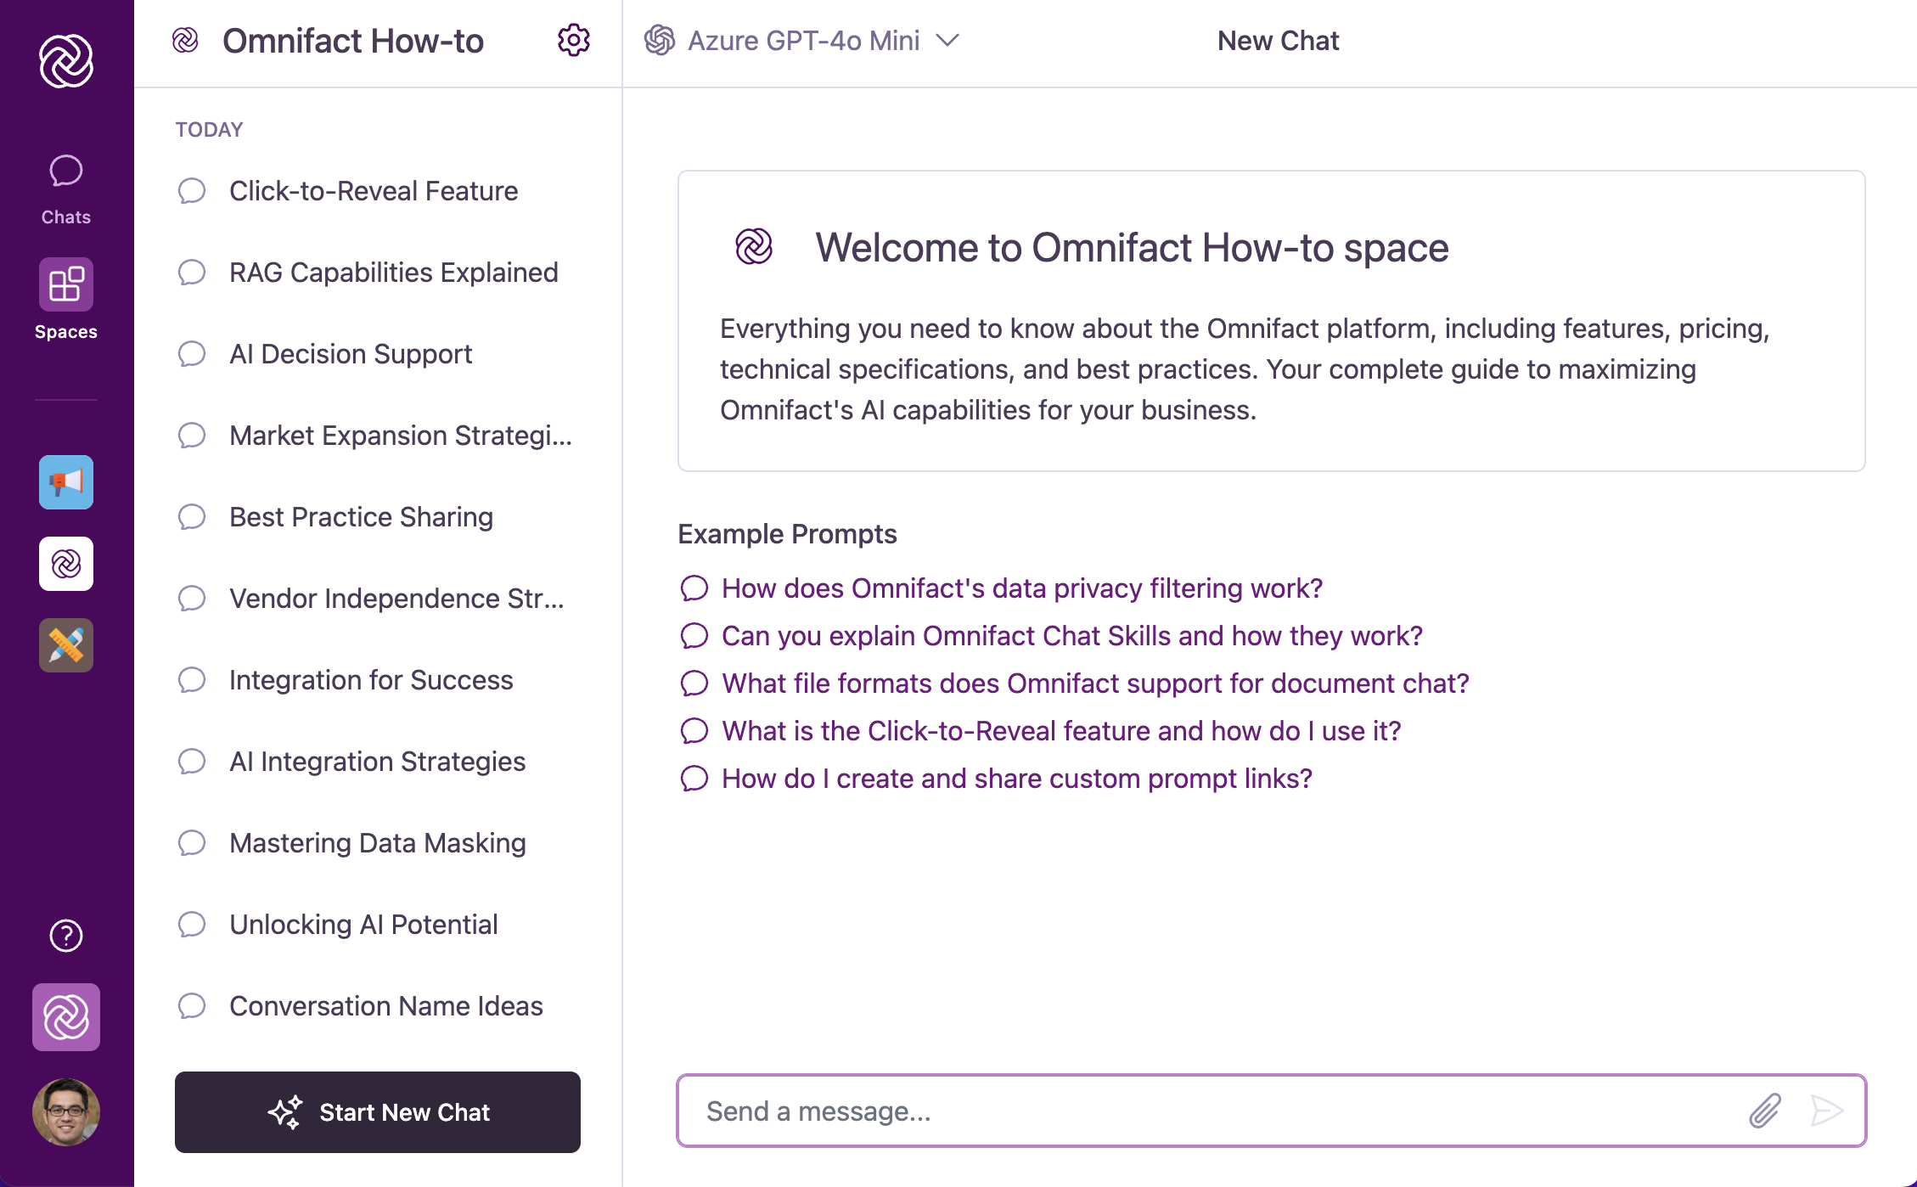Click the help question mark icon
This screenshot has width=1917, height=1187.
(x=66, y=936)
